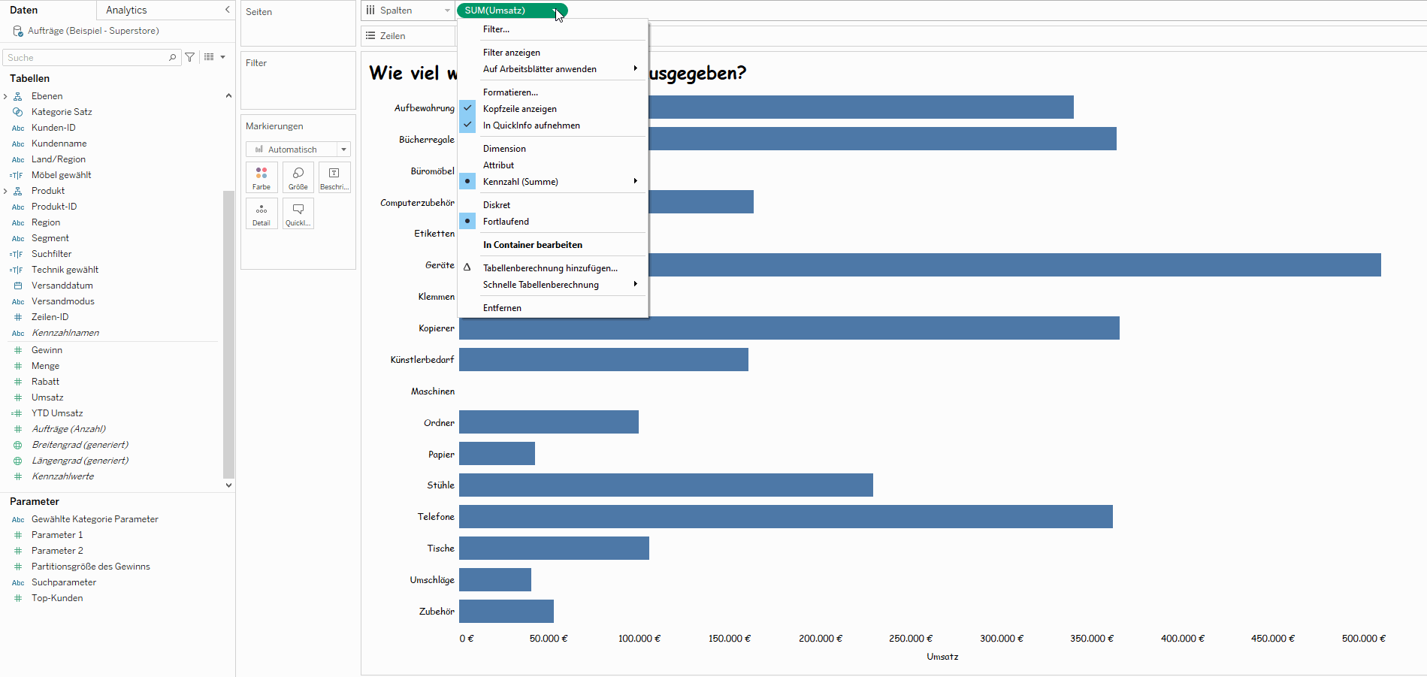Click the view list icon in data pane
The width and height of the screenshot is (1427, 677).
point(209,57)
